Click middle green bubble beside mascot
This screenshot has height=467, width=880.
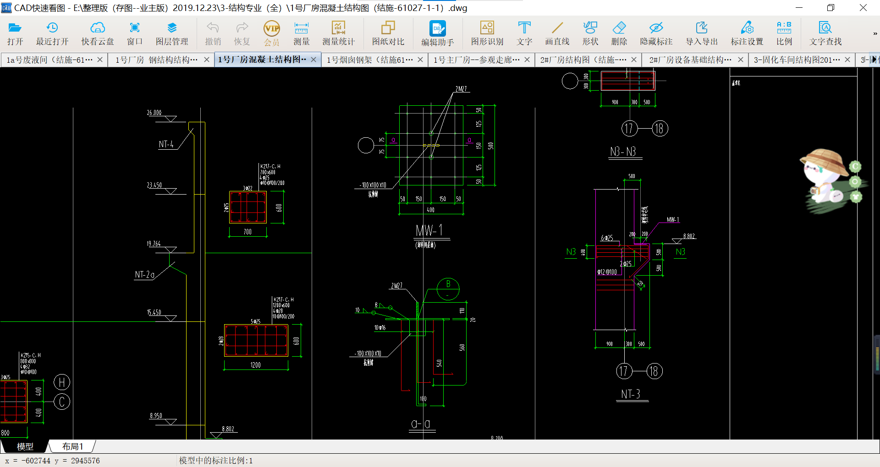[x=855, y=182]
